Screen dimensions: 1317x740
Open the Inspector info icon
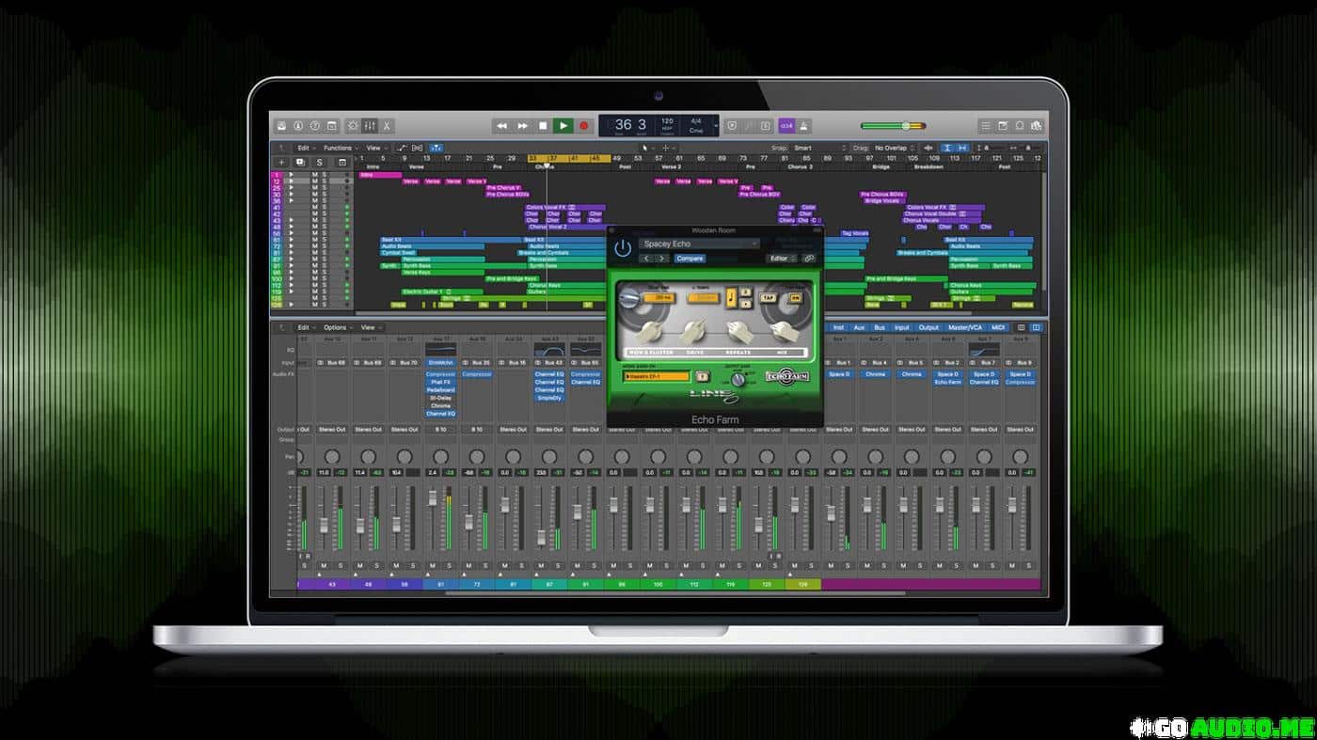[x=298, y=126]
